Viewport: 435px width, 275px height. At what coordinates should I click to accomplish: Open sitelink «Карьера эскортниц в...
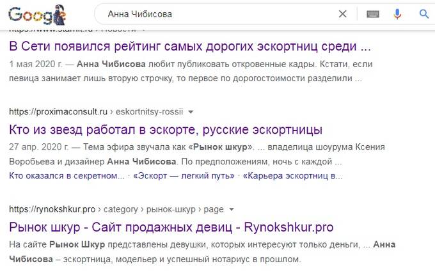click(293, 176)
